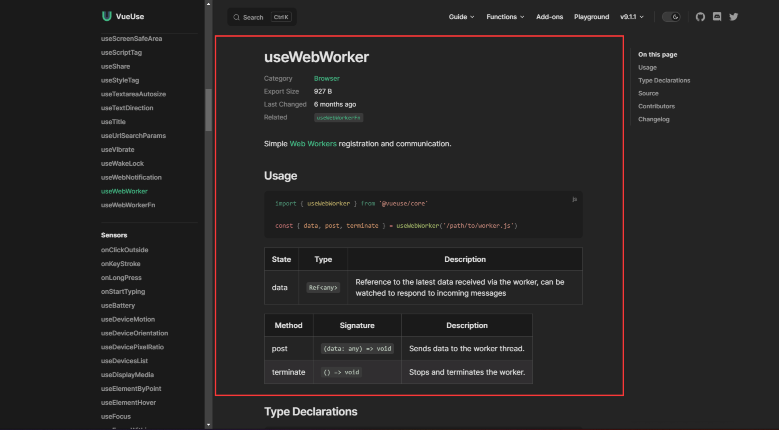Click the search magnifier icon

coord(237,17)
